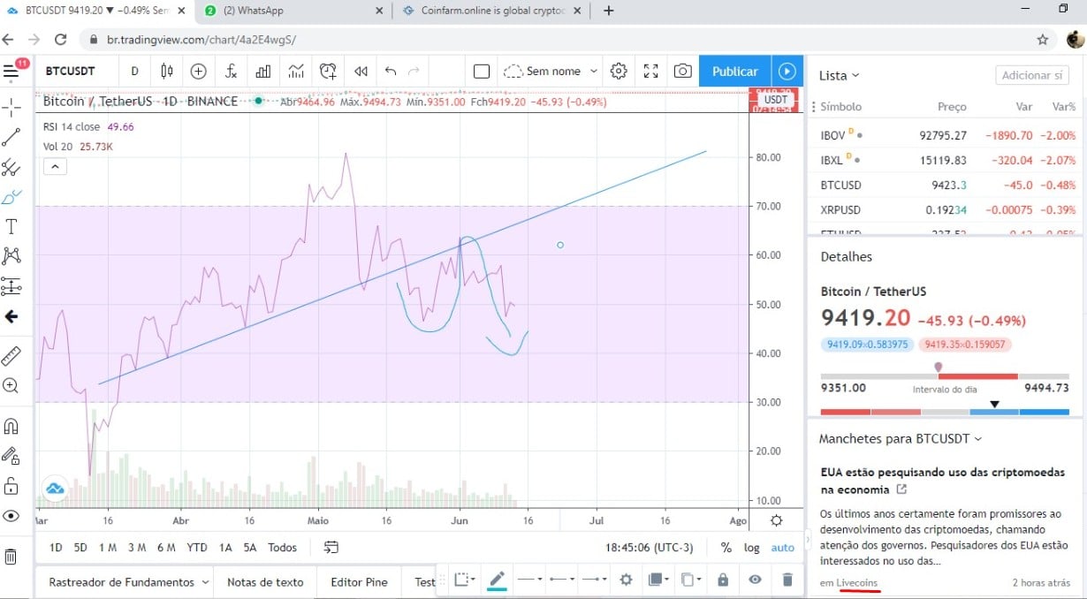Open the indicators fx menu
1087x599 pixels.
tap(231, 72)
